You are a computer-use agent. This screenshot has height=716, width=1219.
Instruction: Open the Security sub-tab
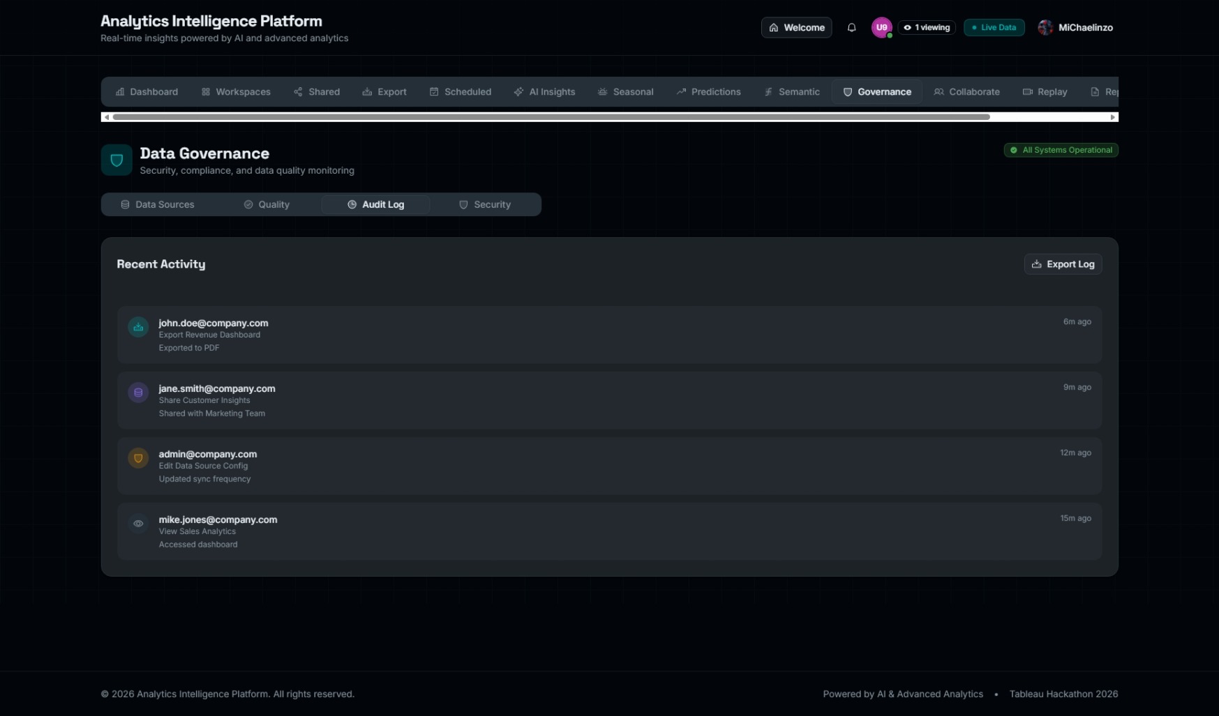click(x=485, y=204)
